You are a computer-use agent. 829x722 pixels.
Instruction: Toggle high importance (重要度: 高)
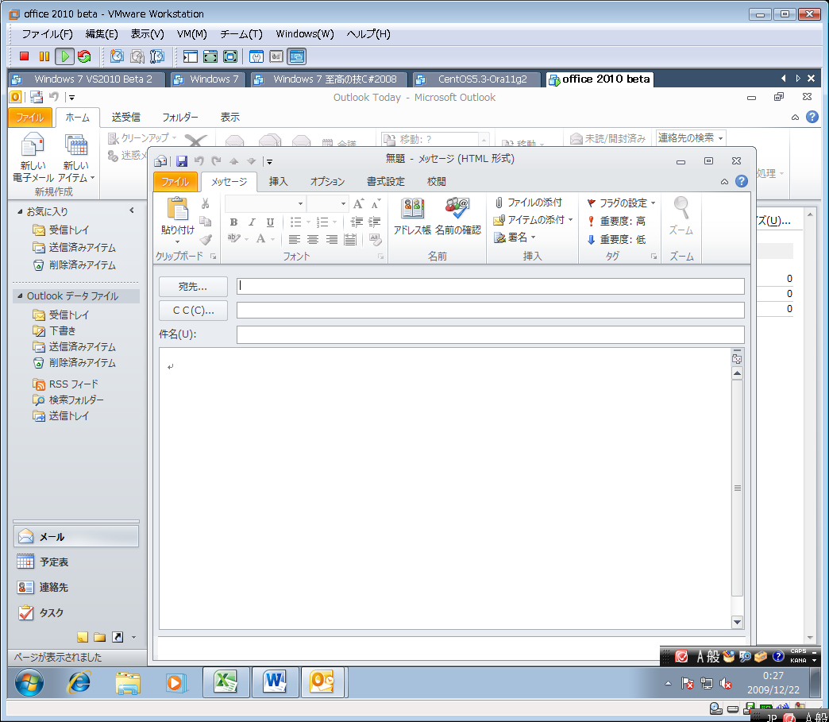(616, 221)
